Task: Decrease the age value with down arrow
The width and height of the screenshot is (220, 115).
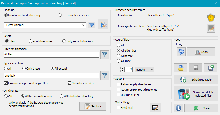Action: click(122, 71)
